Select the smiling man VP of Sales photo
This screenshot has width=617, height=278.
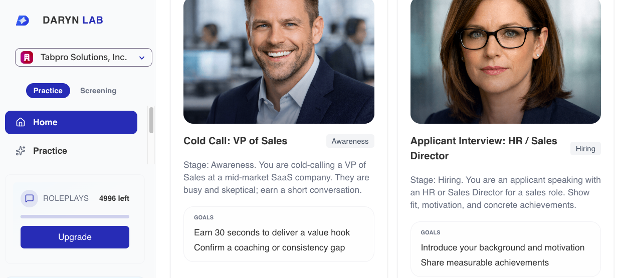click(x=279, y=60)
